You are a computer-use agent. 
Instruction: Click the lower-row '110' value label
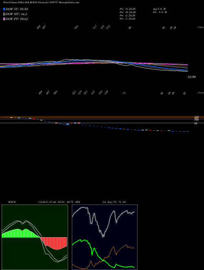pos(106,92)
